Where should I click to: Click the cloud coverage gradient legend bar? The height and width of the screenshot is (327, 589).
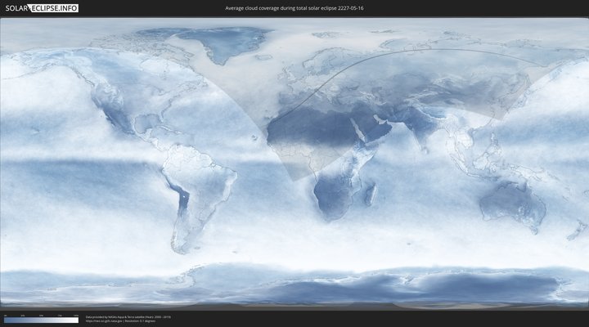click(x=41, y=320)
